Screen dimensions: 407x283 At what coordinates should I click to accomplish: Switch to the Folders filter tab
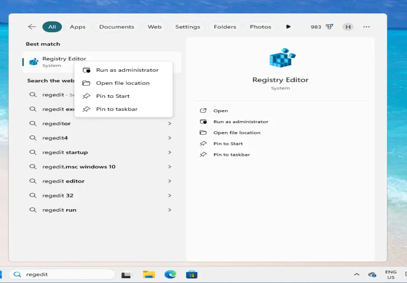pyautogui.click(x=225, y=27)
